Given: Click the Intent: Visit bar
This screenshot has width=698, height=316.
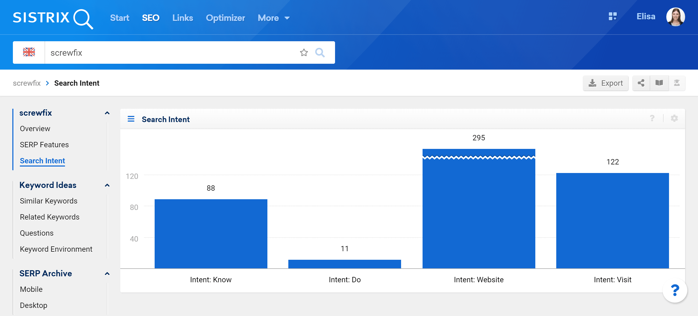Looking at the screenshot, I should [x=612, y=221].
